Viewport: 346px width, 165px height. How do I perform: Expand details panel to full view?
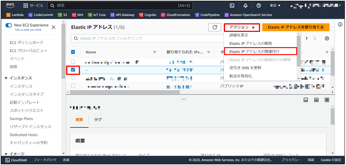pyautogui.click(x=327, y=100)
